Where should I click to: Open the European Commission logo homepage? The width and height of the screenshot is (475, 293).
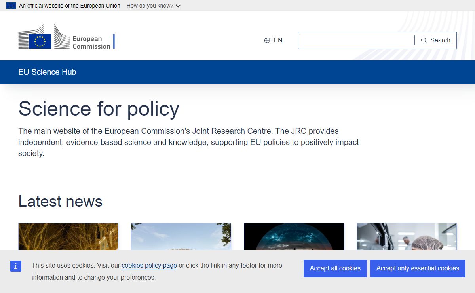66,37
